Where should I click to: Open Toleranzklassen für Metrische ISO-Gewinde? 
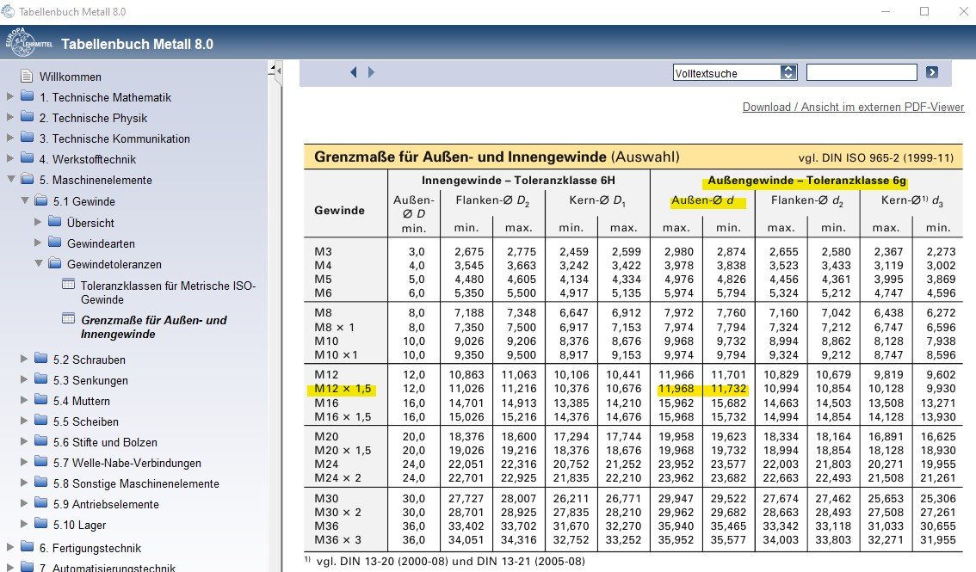point(168,292)
